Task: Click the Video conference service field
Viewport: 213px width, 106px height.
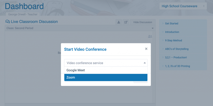Action: pos(106,63)
